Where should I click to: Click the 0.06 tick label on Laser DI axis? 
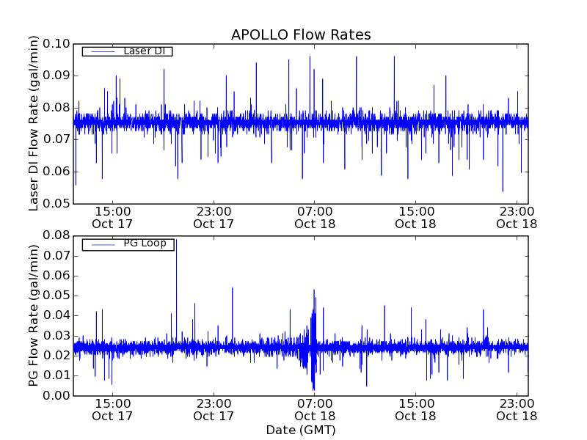(56, 172)
